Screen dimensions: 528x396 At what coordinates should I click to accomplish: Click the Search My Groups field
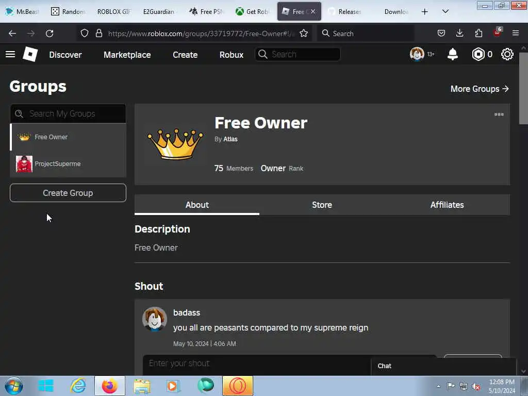[x=68, y=113]
